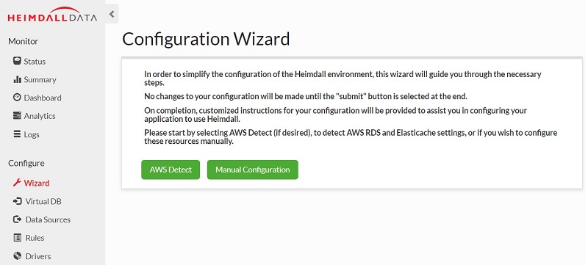Start the AWS Detect option
This screenshot has width=588, height=265.
pyautogui.click(x=171, y=170)
